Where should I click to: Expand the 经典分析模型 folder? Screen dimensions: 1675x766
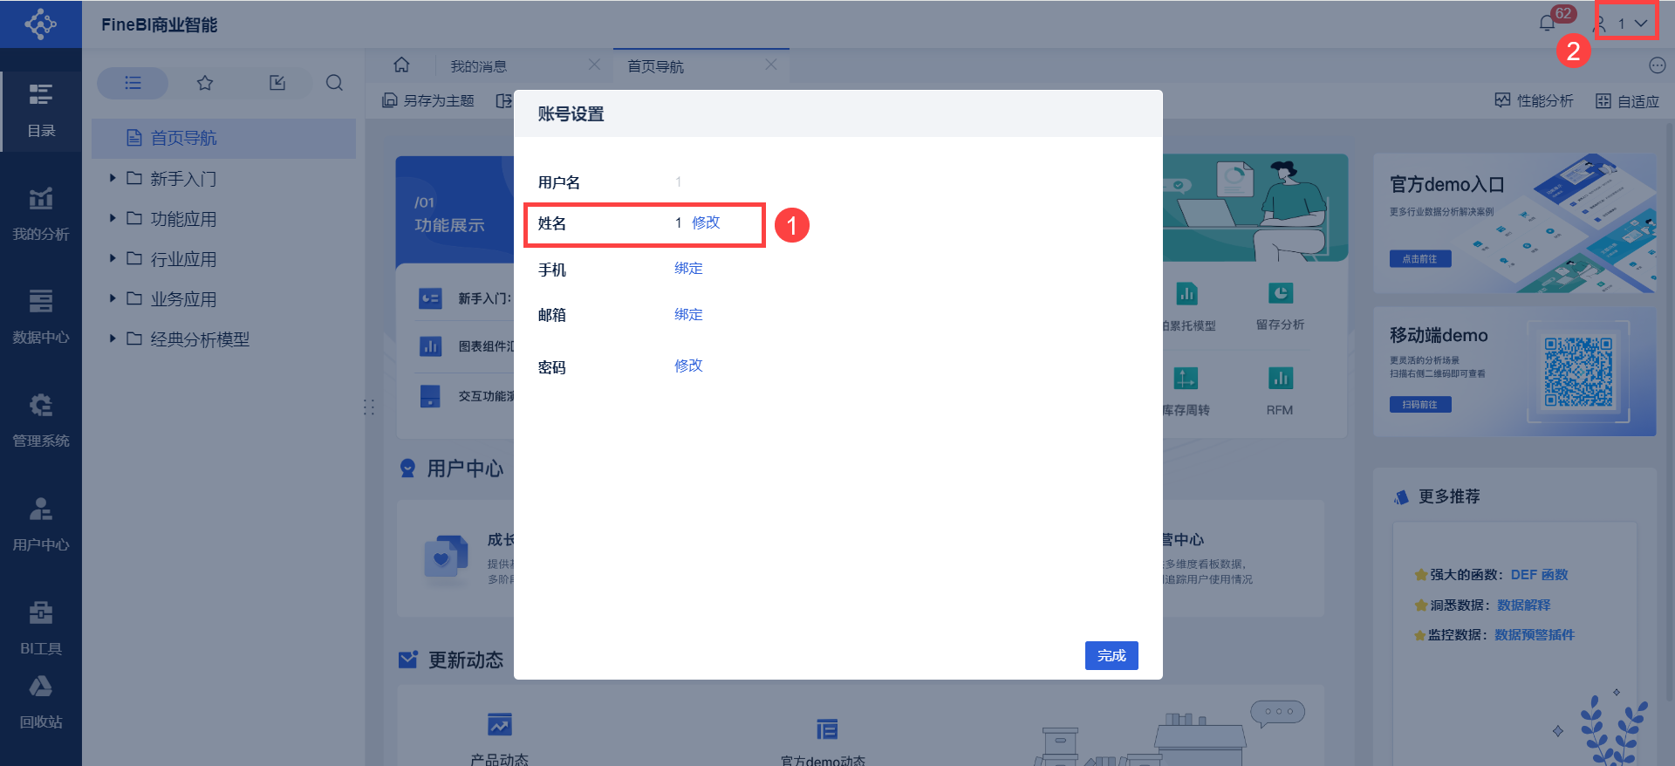[x=113, y=339]
